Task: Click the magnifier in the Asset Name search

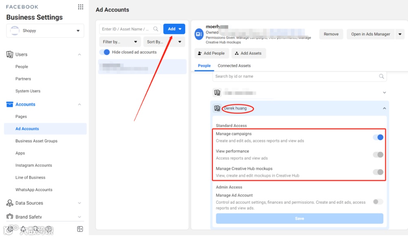Action: (156, 29)
